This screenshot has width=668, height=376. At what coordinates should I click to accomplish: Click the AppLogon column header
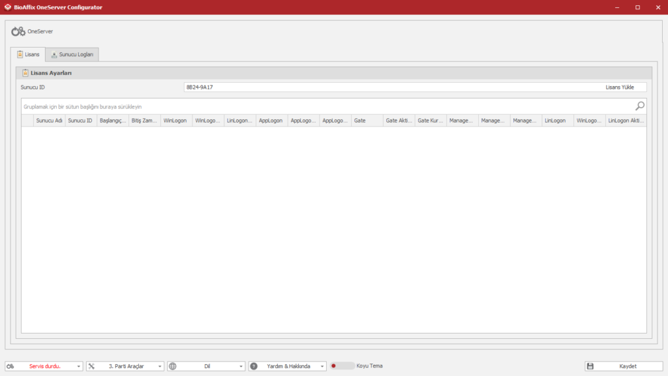coord(272,121)
